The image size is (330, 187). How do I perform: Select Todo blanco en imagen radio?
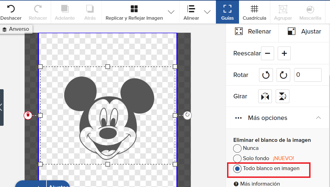pyautogui.click(x=237, y=169)
